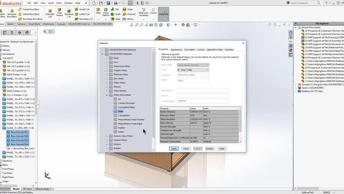
Task: Expand the Copper Alloys folder
Action: pyautogui.click(x=107, y=71)
